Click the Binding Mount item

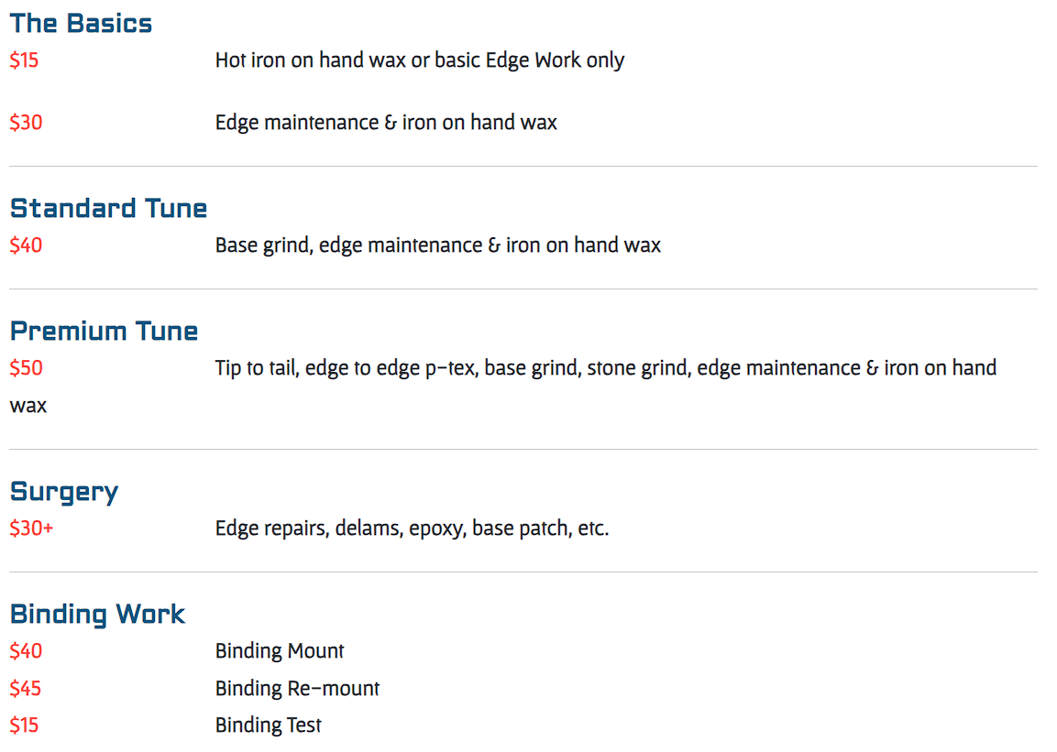coord(279,651)
